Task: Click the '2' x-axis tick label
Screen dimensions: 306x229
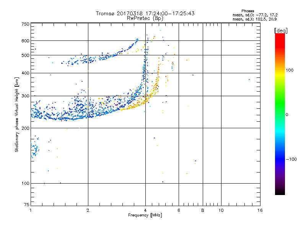Action: click(88, 210)
